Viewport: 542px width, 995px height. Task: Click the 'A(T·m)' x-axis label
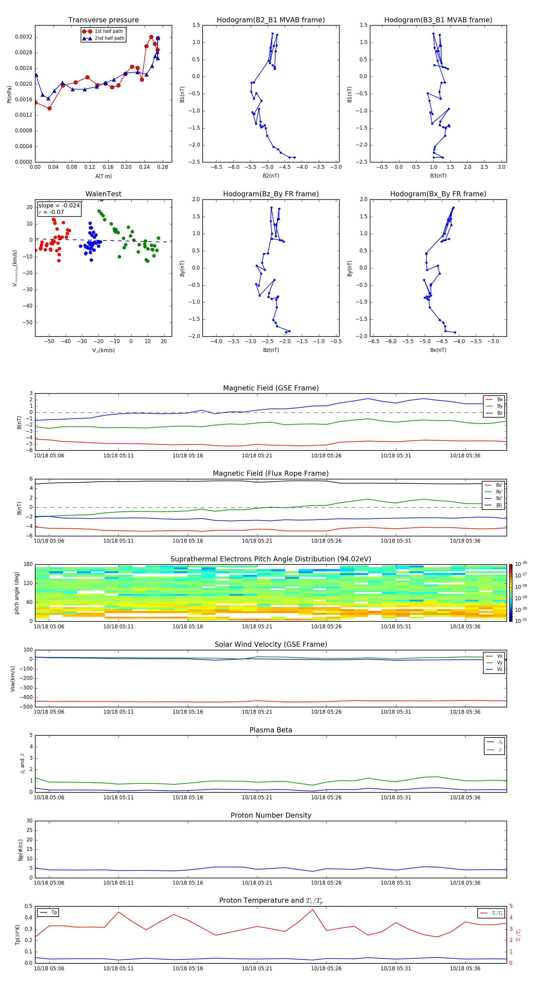pyautogui.click(x=103, y=176)
